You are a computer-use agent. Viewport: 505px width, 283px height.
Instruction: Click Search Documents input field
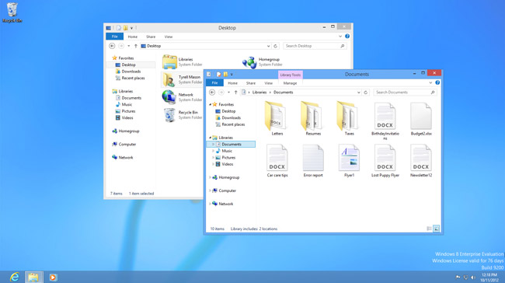[x=405, y=93]
